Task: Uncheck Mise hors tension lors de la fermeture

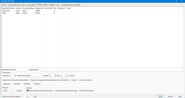Action: [x=28, y=91]
